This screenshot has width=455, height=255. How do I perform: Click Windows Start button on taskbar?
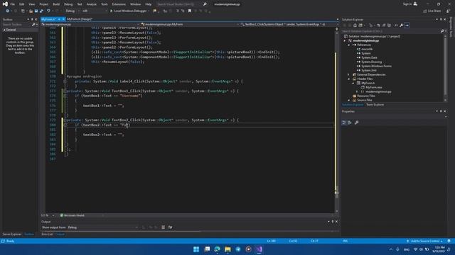pos(196,249)
